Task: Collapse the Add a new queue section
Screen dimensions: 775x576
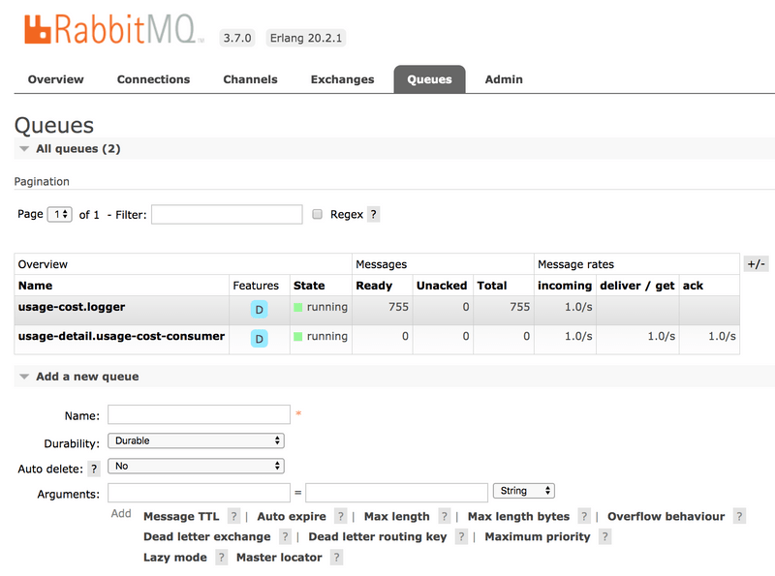Action: [x=24, y=377]
